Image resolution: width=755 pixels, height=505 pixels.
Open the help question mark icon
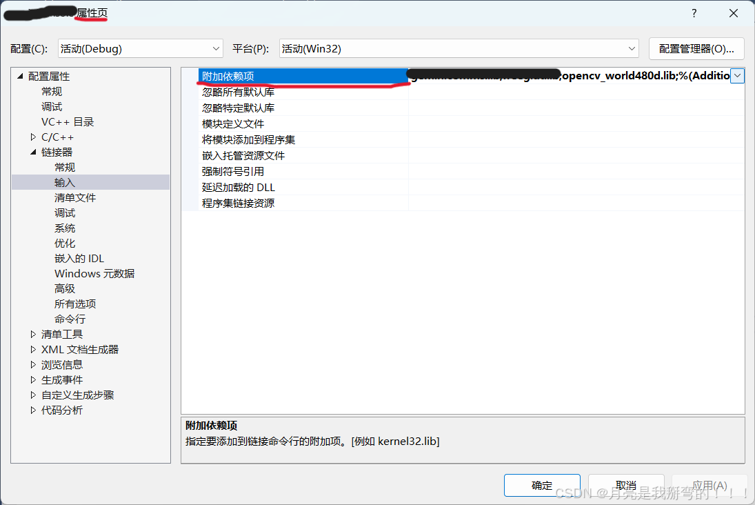pyautogui.click(x=694, y=13)
